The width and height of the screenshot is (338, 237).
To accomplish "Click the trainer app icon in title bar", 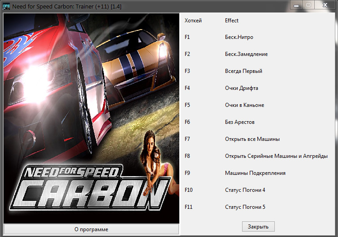I will [x=7, y=7].
